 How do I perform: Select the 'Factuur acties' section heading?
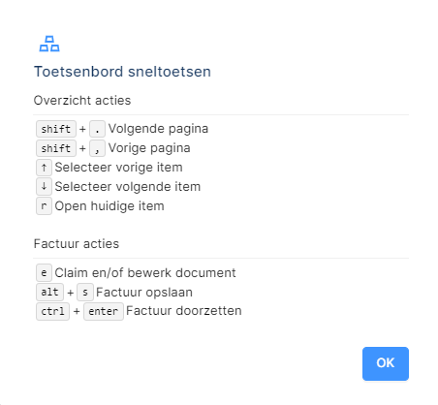click(x=77, y=244)
